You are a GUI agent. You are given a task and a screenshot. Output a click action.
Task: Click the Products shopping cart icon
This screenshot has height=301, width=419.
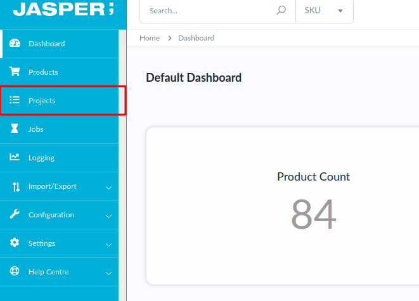[15, 72]
